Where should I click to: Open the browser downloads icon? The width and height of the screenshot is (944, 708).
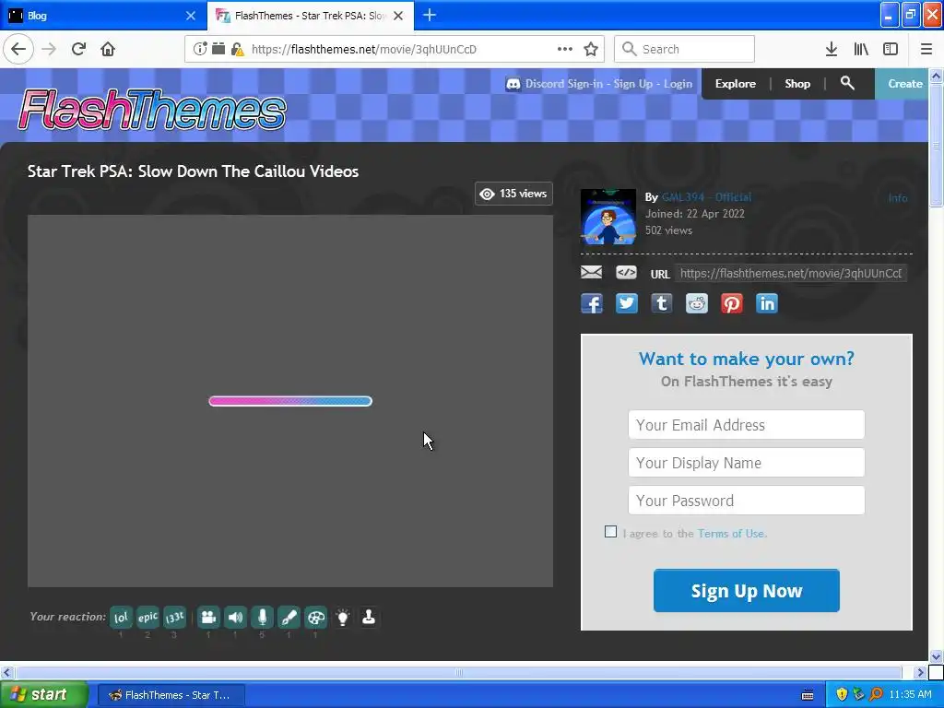[x=832, y=49]
